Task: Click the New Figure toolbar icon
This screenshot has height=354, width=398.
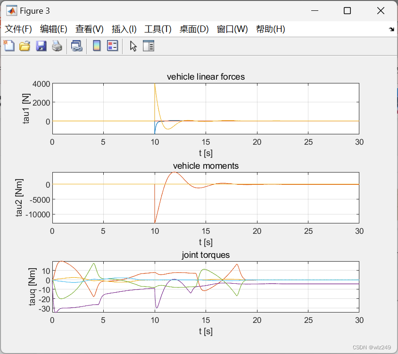Action: (x=9, y=46)
